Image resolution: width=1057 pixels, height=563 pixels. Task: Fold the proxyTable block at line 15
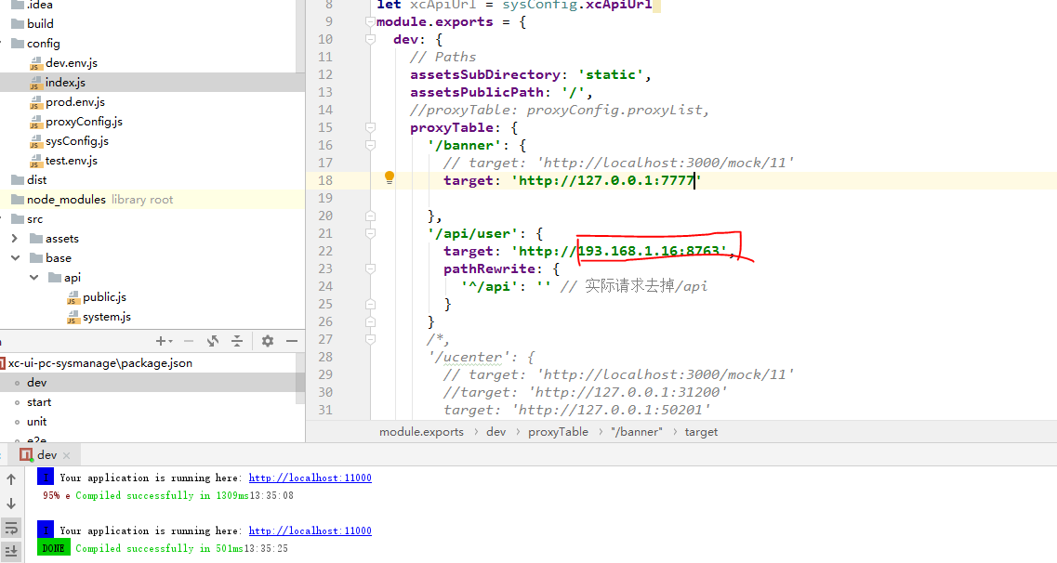point(370,127)
